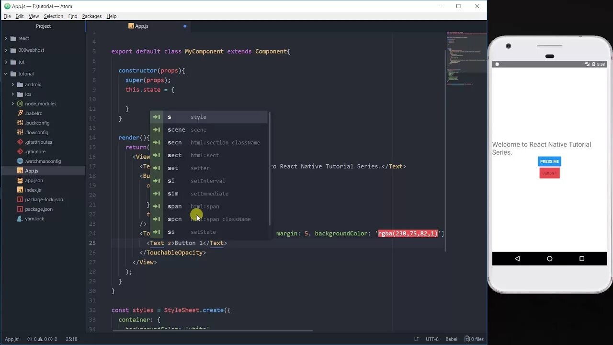This screenshot has width=613, height=345.
Task: Click the tut folder icon
Action: pyautogui.click(x=13, y=62)
